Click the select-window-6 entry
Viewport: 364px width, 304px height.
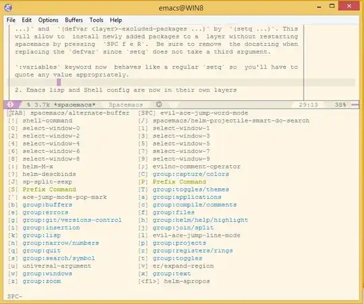click(x=51, y=151)
